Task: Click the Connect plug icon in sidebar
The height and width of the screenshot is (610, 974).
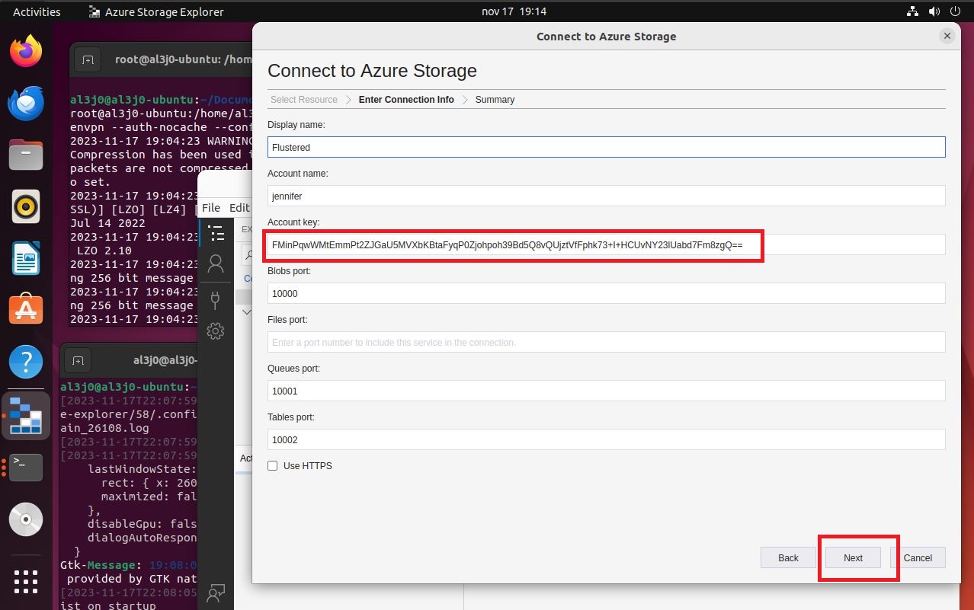Action: coord(216,299)
